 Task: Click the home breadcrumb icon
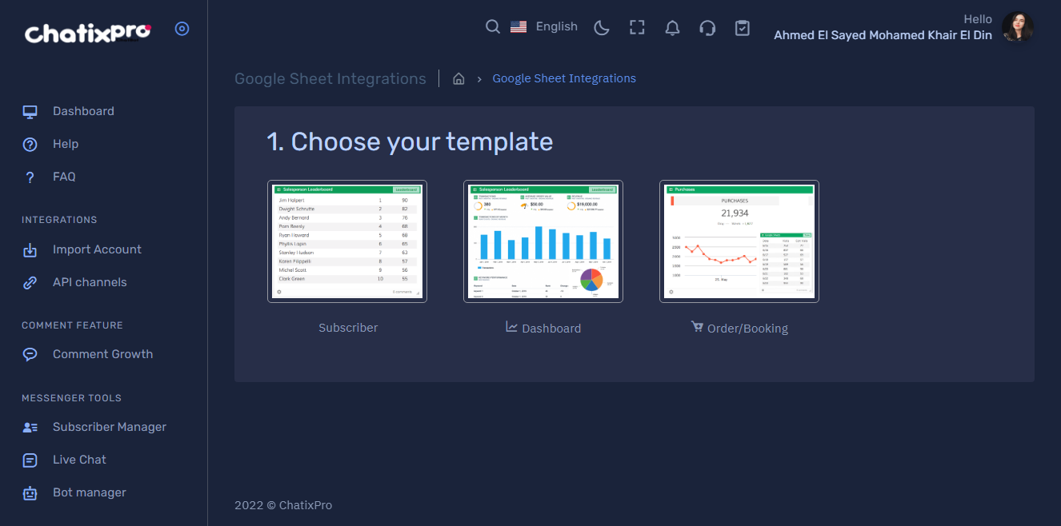[x=458, y=78]
